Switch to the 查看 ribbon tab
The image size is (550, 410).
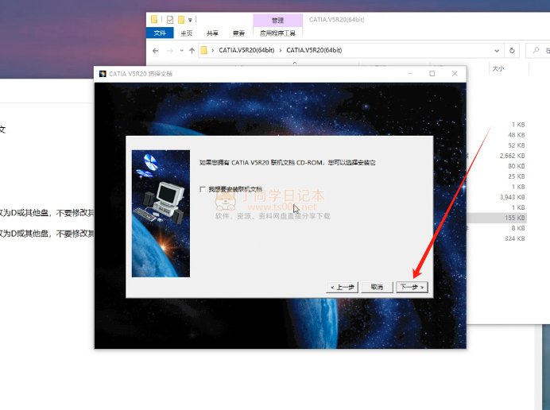coord(238,33)
